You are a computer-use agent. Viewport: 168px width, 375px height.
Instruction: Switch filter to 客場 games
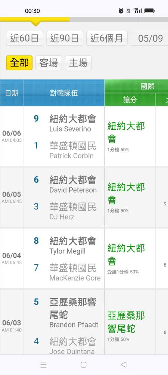(49, 63)
